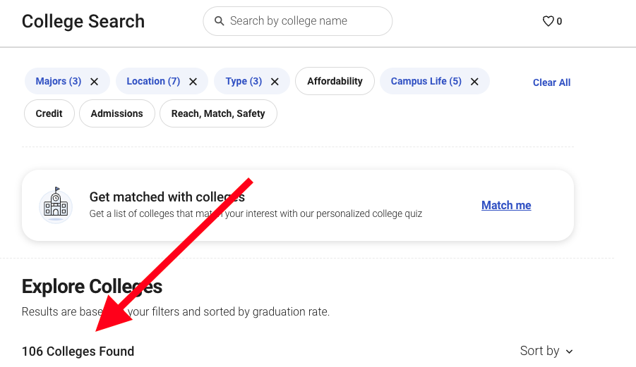Viewport: 636px width, 367px height.
Task: Open the Majors (3) filter
Action: 59,81
